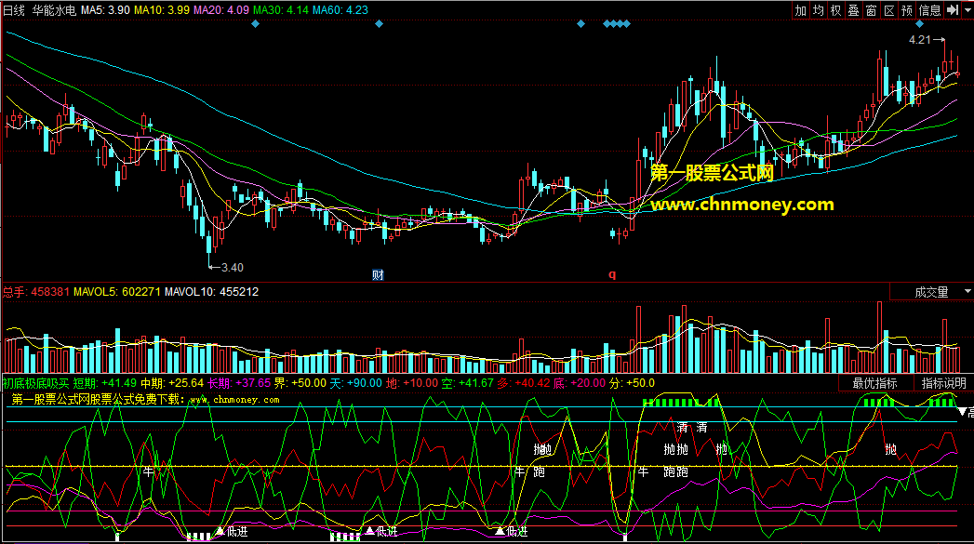Toggle the 权 rights-adjustment button
Viewport: 974px width, 544px height.
pos(836,10)
